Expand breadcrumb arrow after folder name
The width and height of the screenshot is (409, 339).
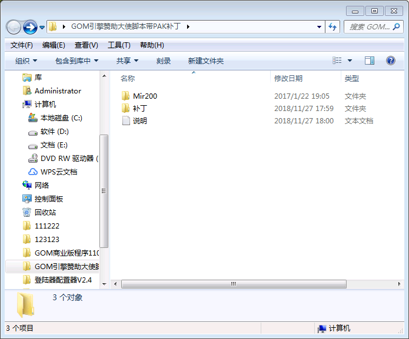point(188,26)
